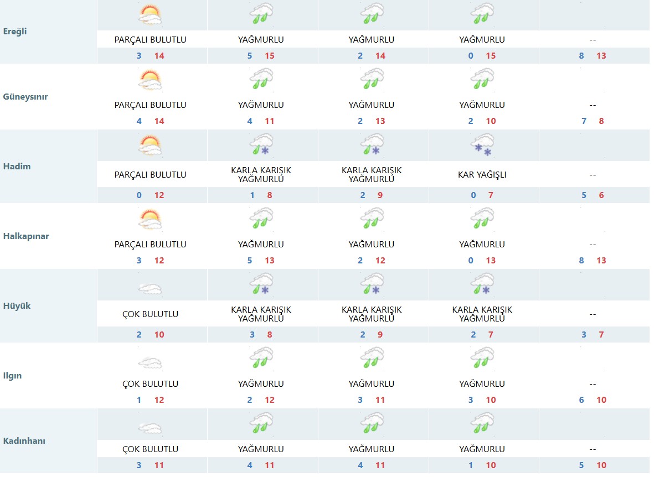Screen dimensions: 654x477
Task: Click Ereğli's "PARÇALI BULUTLU" forecast label
Action: 150,39
